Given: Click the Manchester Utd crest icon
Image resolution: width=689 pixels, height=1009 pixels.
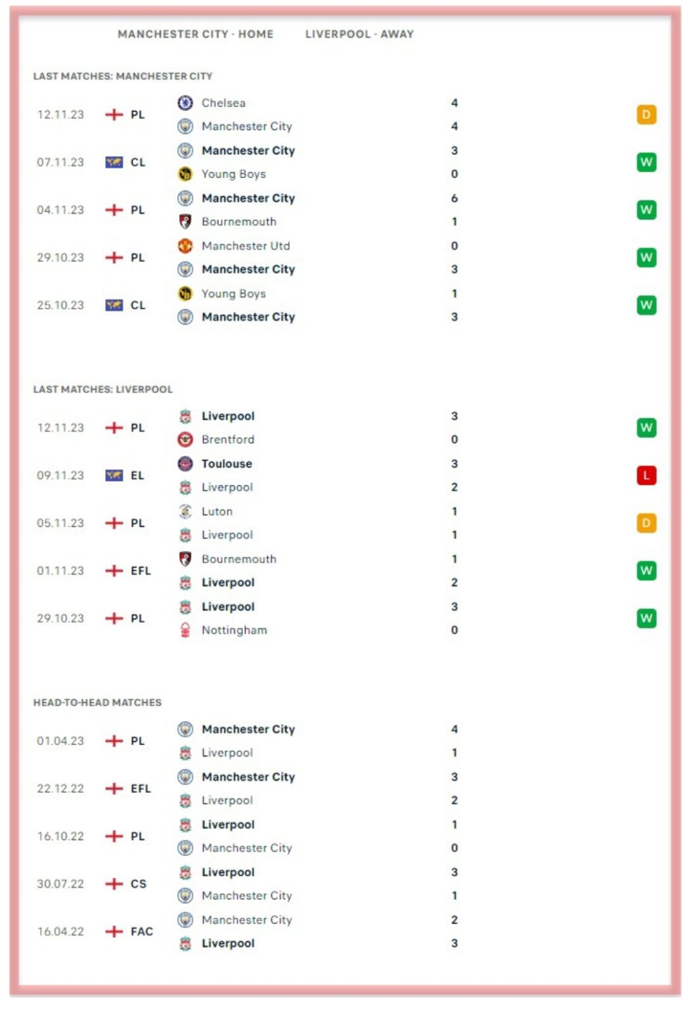Looking at the screenshot, I should point(185,246).
